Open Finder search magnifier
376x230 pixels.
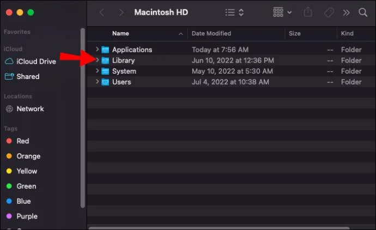363,13
